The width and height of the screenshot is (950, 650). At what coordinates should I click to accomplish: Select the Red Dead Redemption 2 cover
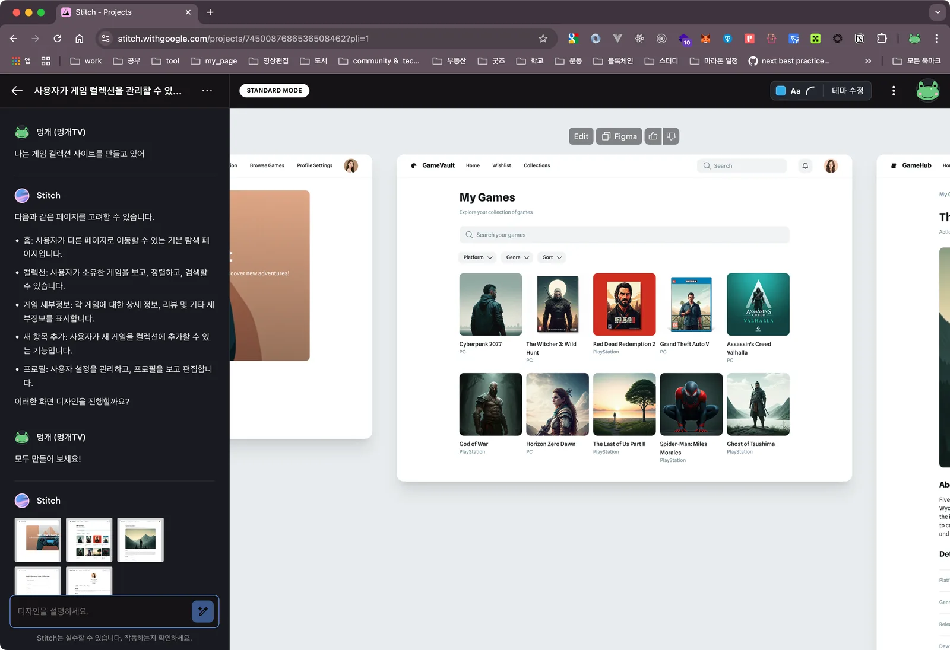click(x=624, y=304)
